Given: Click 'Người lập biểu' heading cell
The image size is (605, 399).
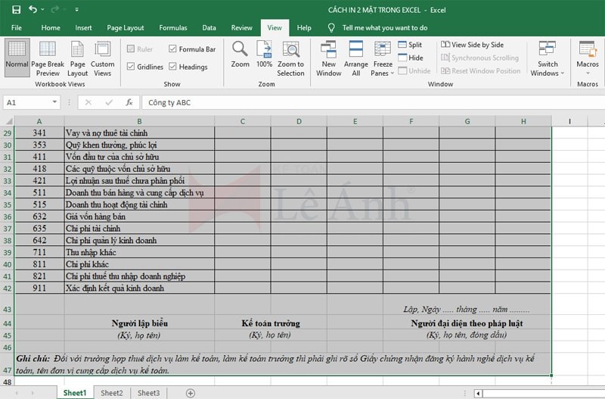Looking at the screenshot, I should click(x=139, y=323).
